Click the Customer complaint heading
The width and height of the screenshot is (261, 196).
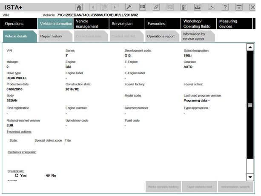click(x=22, y=152)
